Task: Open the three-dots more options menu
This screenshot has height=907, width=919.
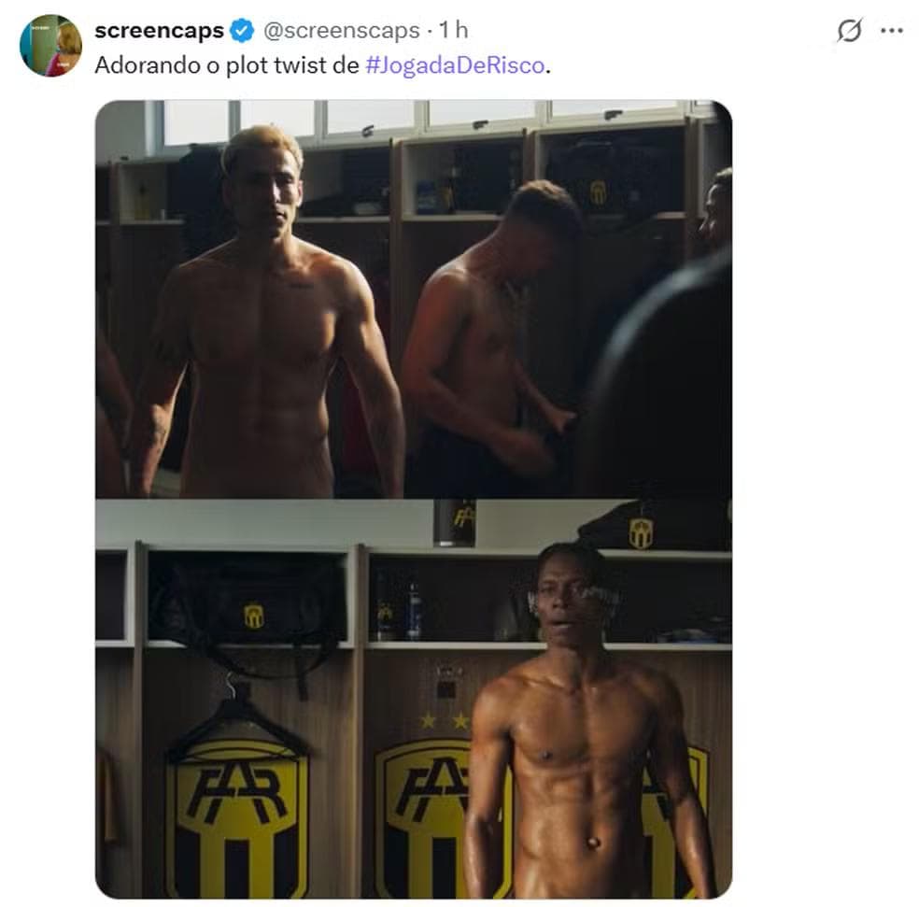Action: pyautogui.click(x=892, y=31)
